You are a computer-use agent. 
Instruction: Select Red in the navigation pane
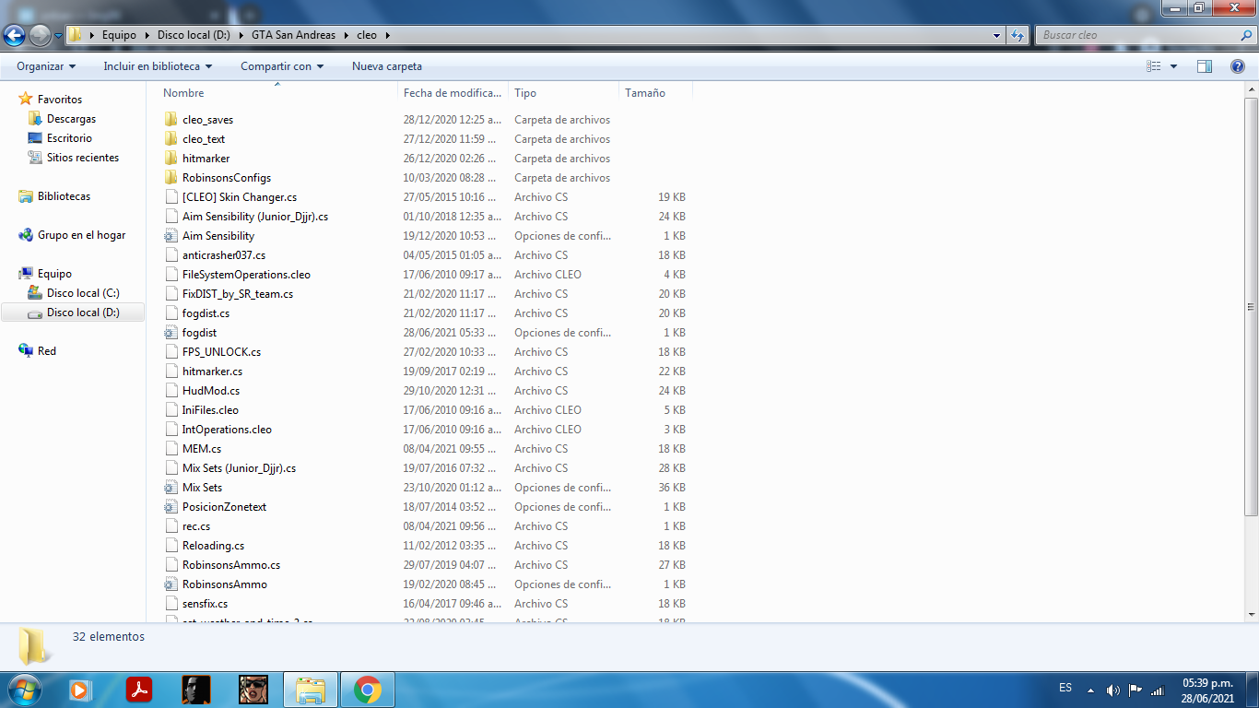(x=46, y=351)
